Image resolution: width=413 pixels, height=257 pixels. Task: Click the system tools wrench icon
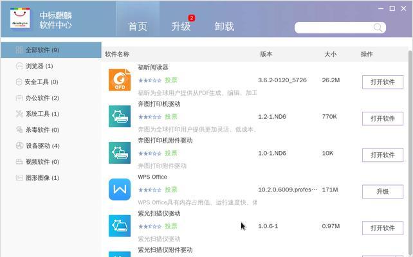[x=19, y=114]
